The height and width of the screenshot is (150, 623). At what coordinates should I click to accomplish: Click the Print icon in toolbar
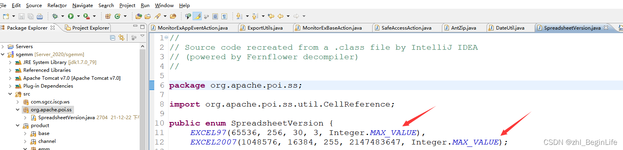[x=40, y=16]
